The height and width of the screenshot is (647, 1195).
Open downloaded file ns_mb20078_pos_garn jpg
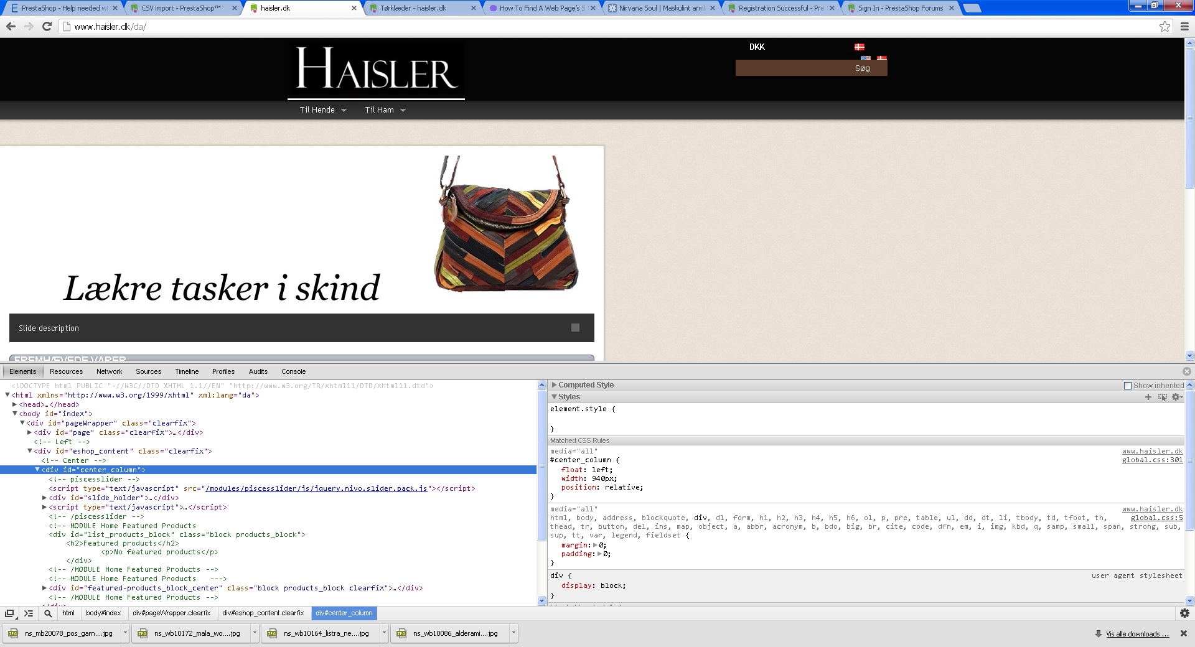point(62,633)
